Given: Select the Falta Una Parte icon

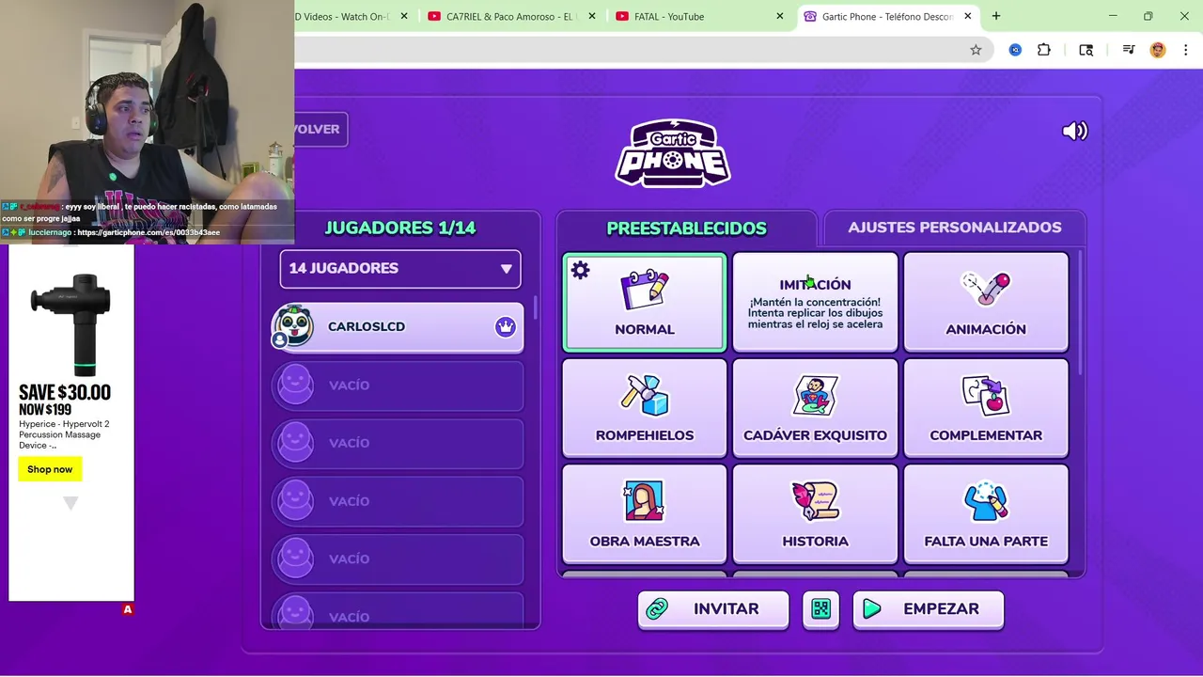Looking at the screenshot, I should click(x=986, y=501).
